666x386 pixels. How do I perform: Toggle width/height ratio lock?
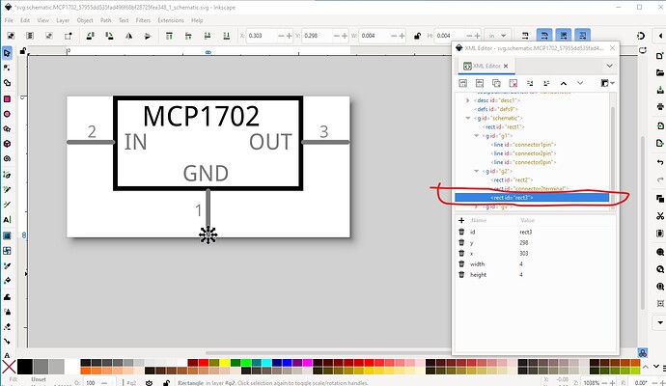417,36
